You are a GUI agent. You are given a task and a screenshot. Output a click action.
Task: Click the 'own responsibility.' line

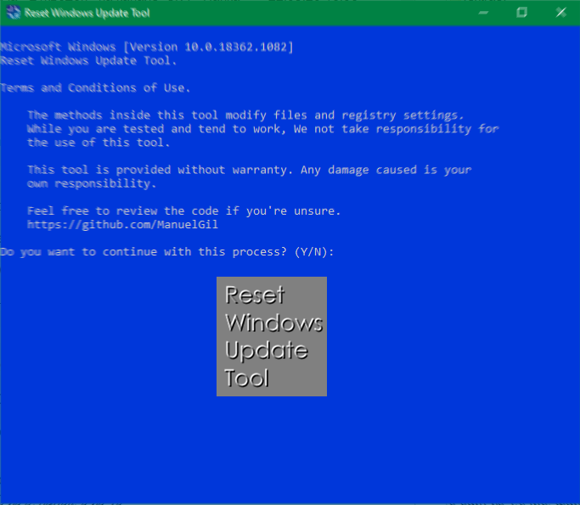click(x=92, y=183)
